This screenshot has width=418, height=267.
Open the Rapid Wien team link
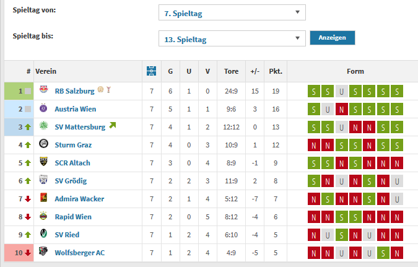coord(73,217)
